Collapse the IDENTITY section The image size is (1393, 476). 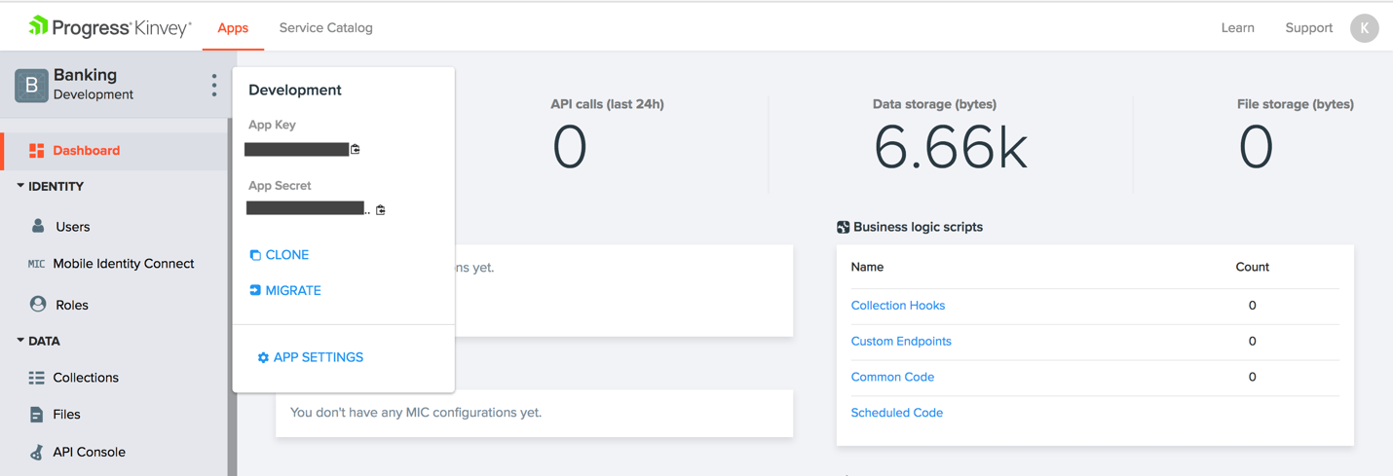pos(20,186)
